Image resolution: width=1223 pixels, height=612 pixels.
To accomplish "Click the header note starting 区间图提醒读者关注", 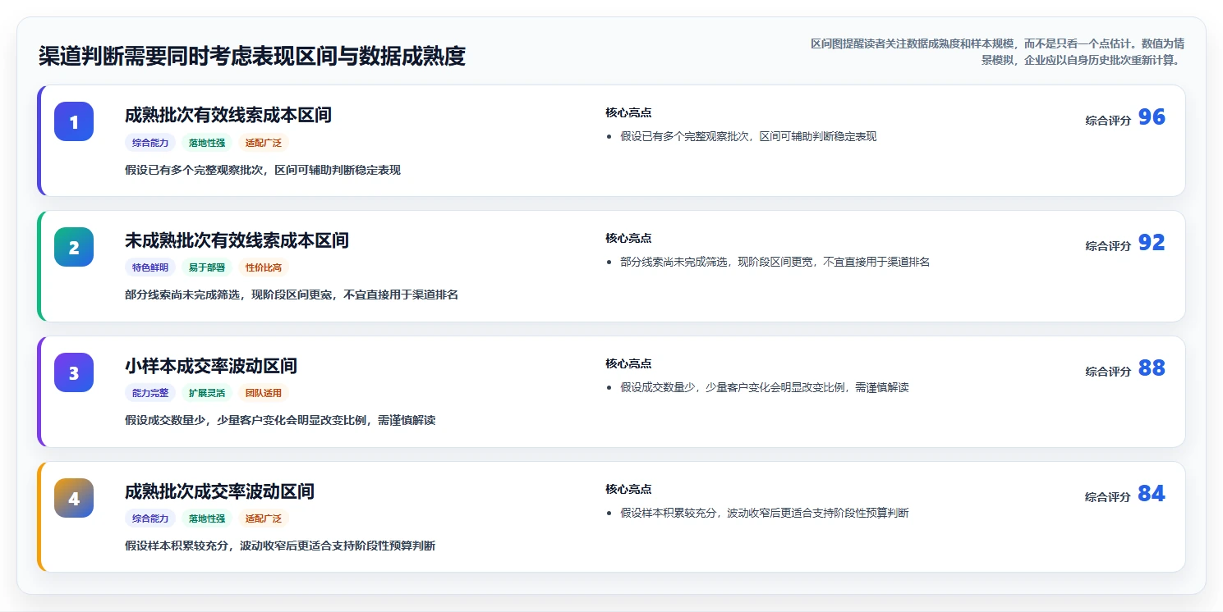I will [996, 51].
